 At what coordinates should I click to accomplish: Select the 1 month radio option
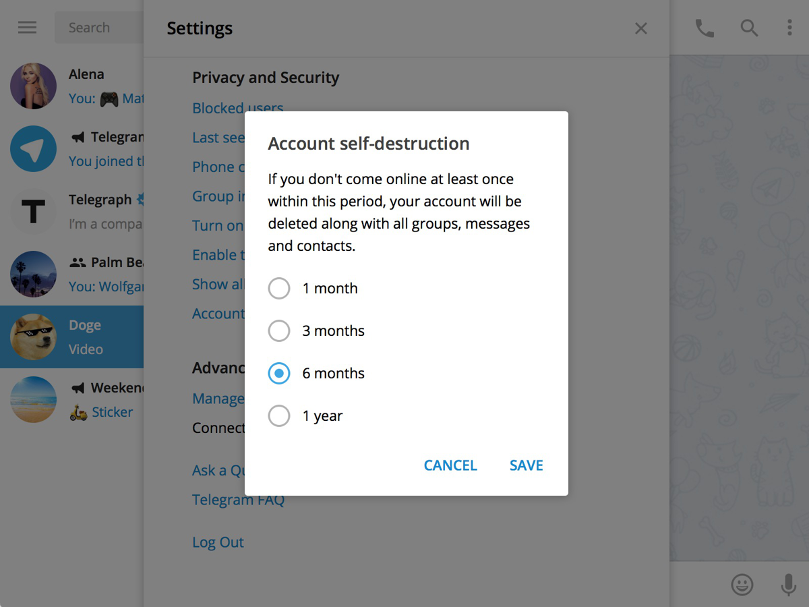[279, 289]
